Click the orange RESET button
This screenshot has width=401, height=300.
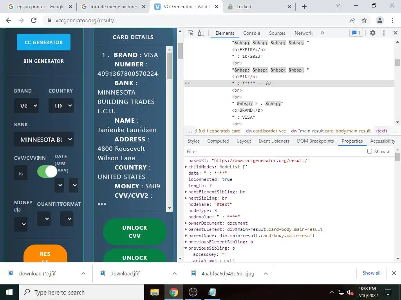click(x=45, y=254)
